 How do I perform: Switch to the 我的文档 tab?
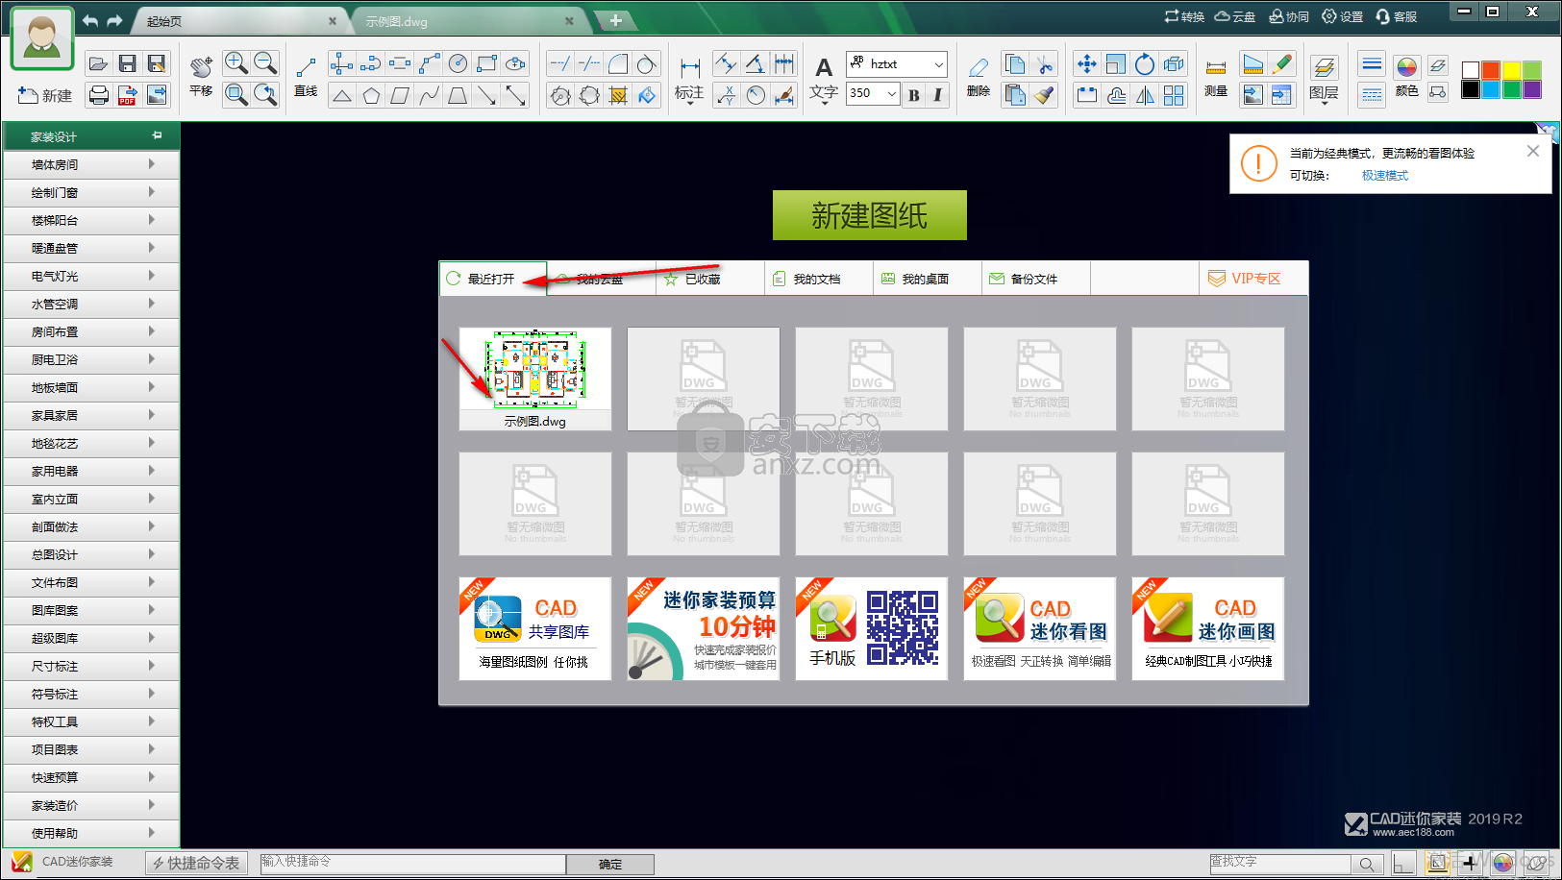tap(819, 279)
